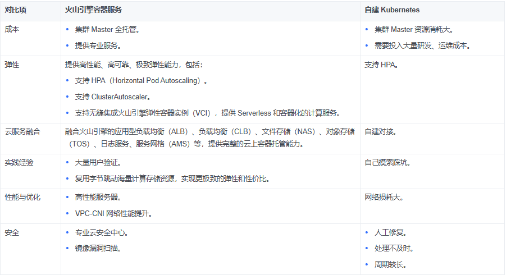This screenshot has height=275, width=511.
Task: Select the 安全 row label
Action: tap(12, 233)
